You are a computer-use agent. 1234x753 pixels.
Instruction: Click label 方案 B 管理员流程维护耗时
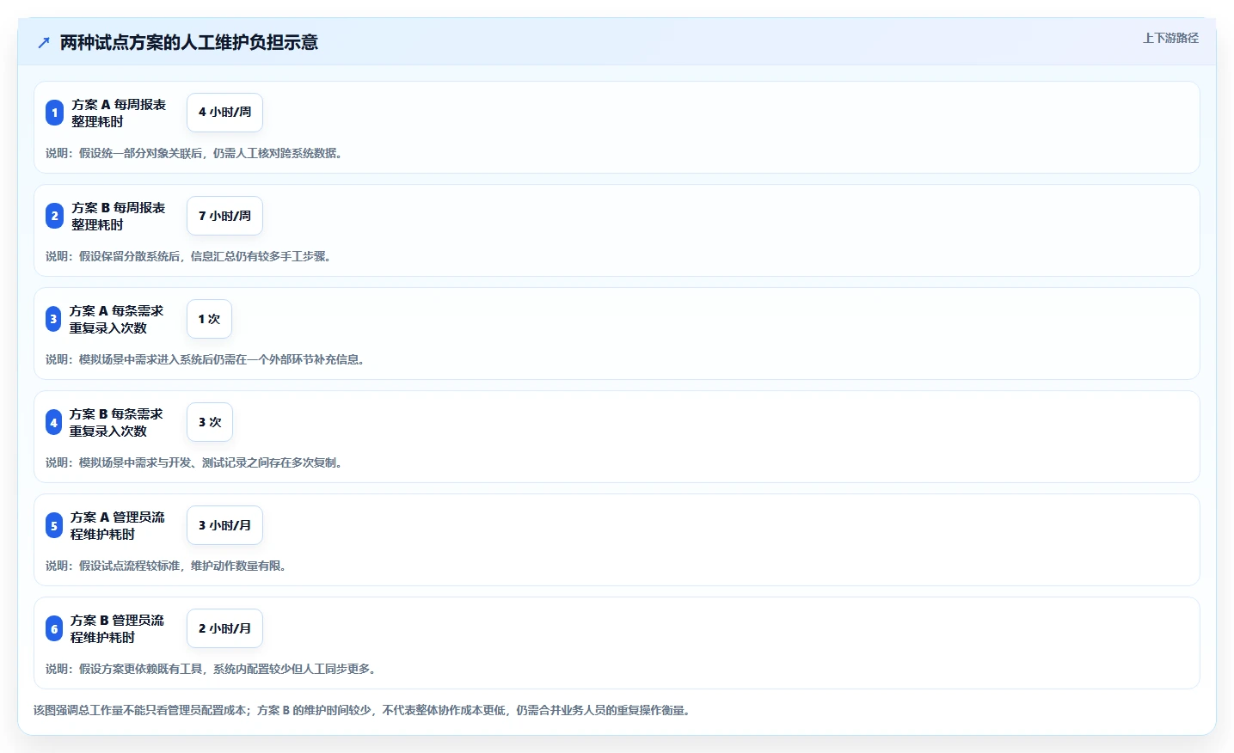pos(117,628)
